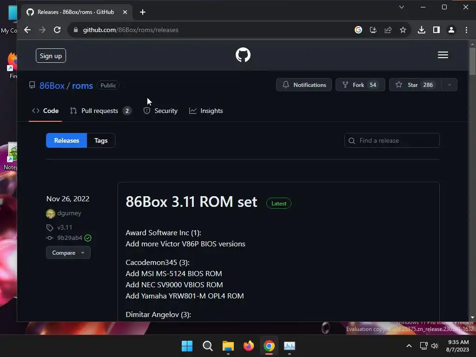
Task: Open the network status icon in tray
Action: 424,346
